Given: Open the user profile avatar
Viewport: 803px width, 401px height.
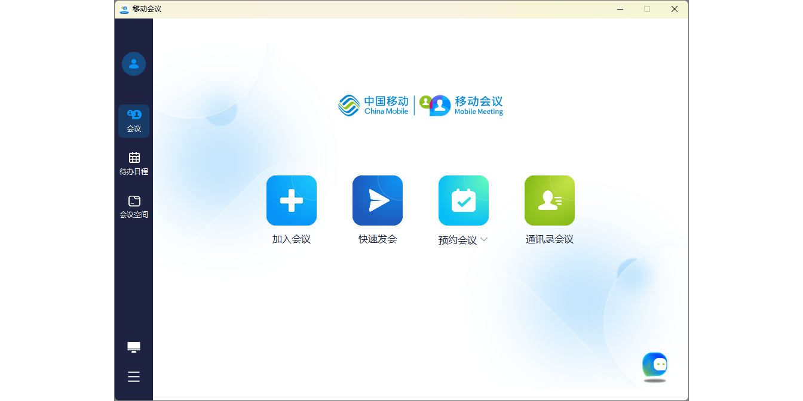Looking at the screenshot, I should tap(134, 64).
